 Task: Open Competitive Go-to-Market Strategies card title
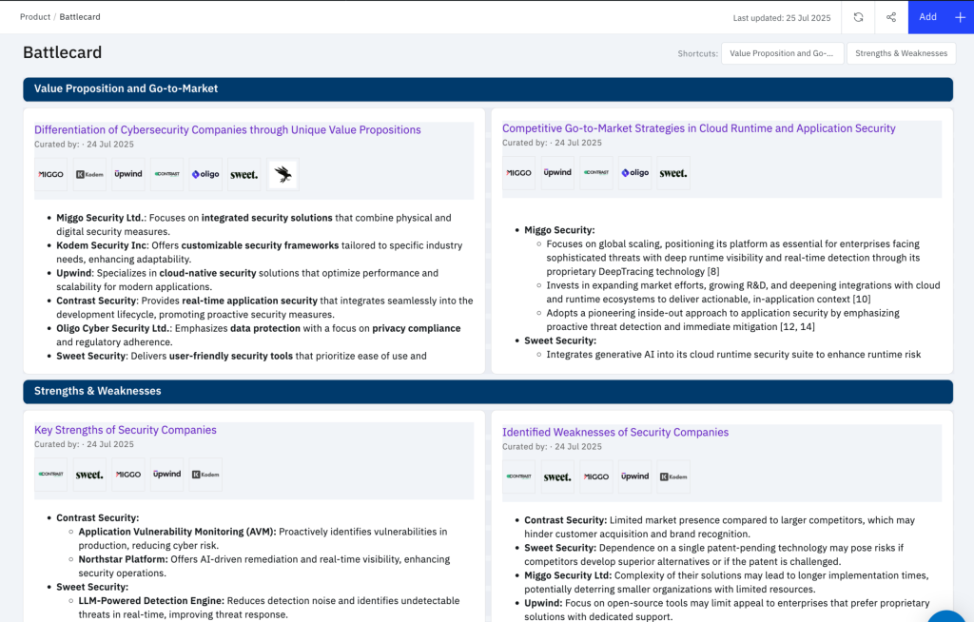[x=699, y=128]
